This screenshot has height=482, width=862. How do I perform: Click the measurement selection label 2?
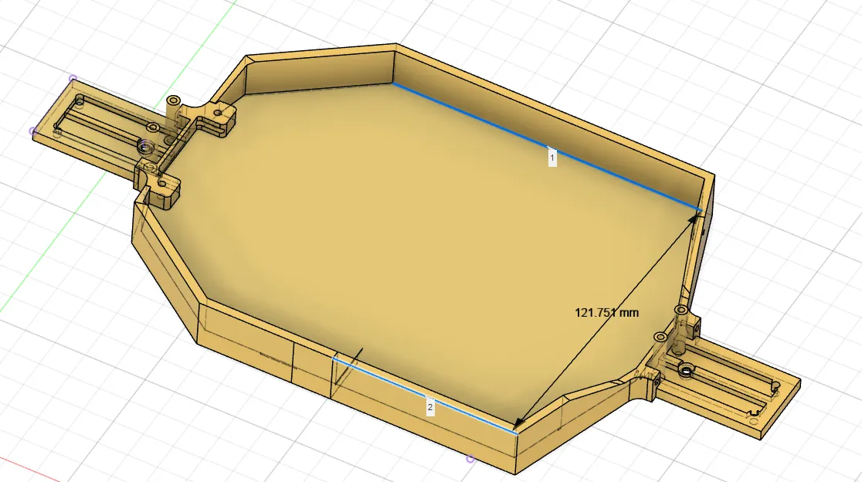coord(430,408)
